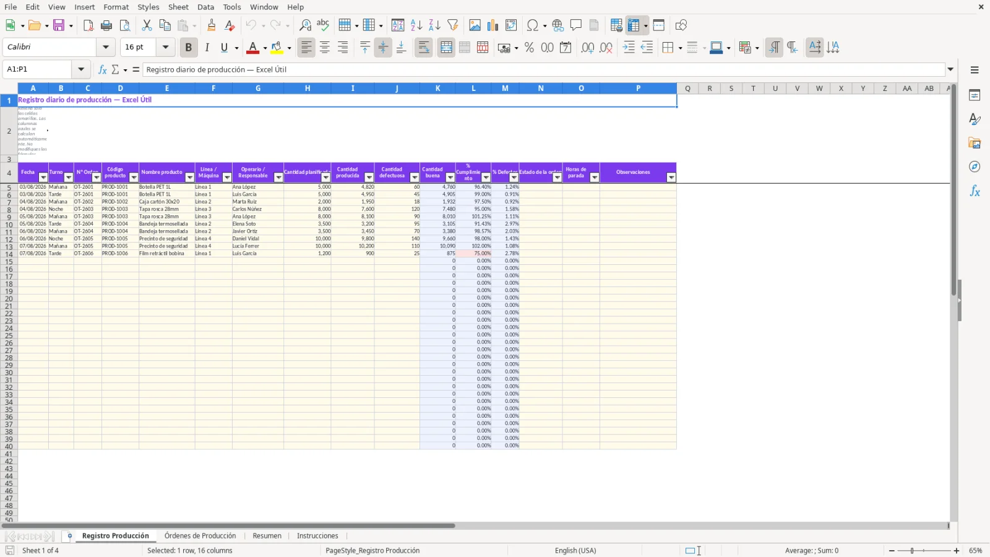Toggle Italic formatting
The width and height of the screenshot is (990, 557).
(207, 48)
